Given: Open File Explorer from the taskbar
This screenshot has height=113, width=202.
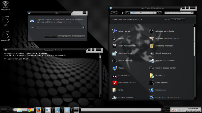Looking at the screenshot, I should coord(20,110).
